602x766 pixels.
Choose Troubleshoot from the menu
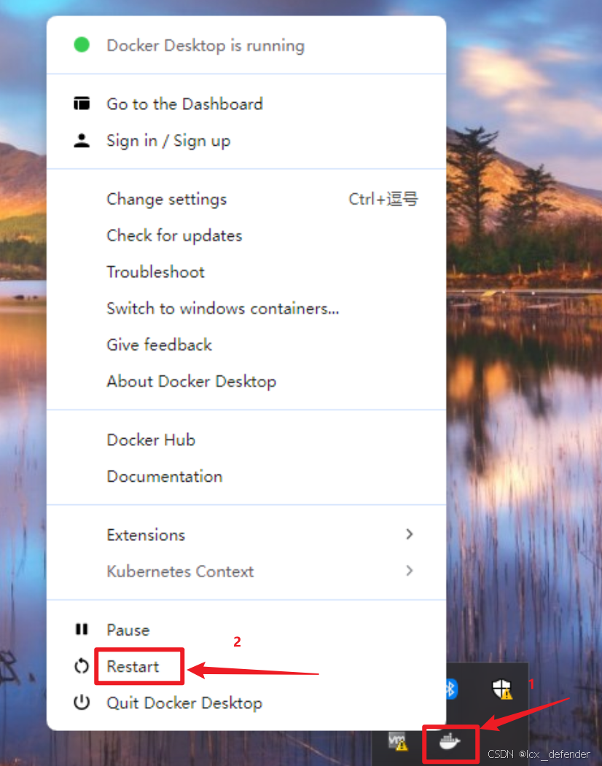[x=156, y=272]
